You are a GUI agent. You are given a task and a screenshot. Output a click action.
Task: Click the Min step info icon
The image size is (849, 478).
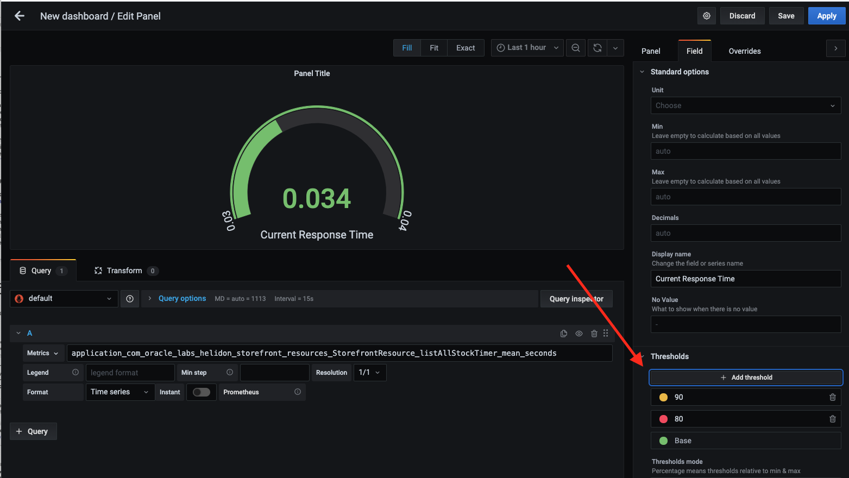tap(230, 372)
